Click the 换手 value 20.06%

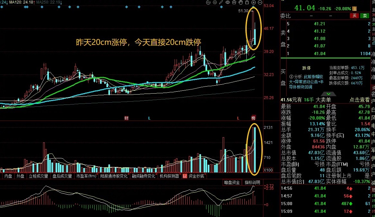(362, 129)
